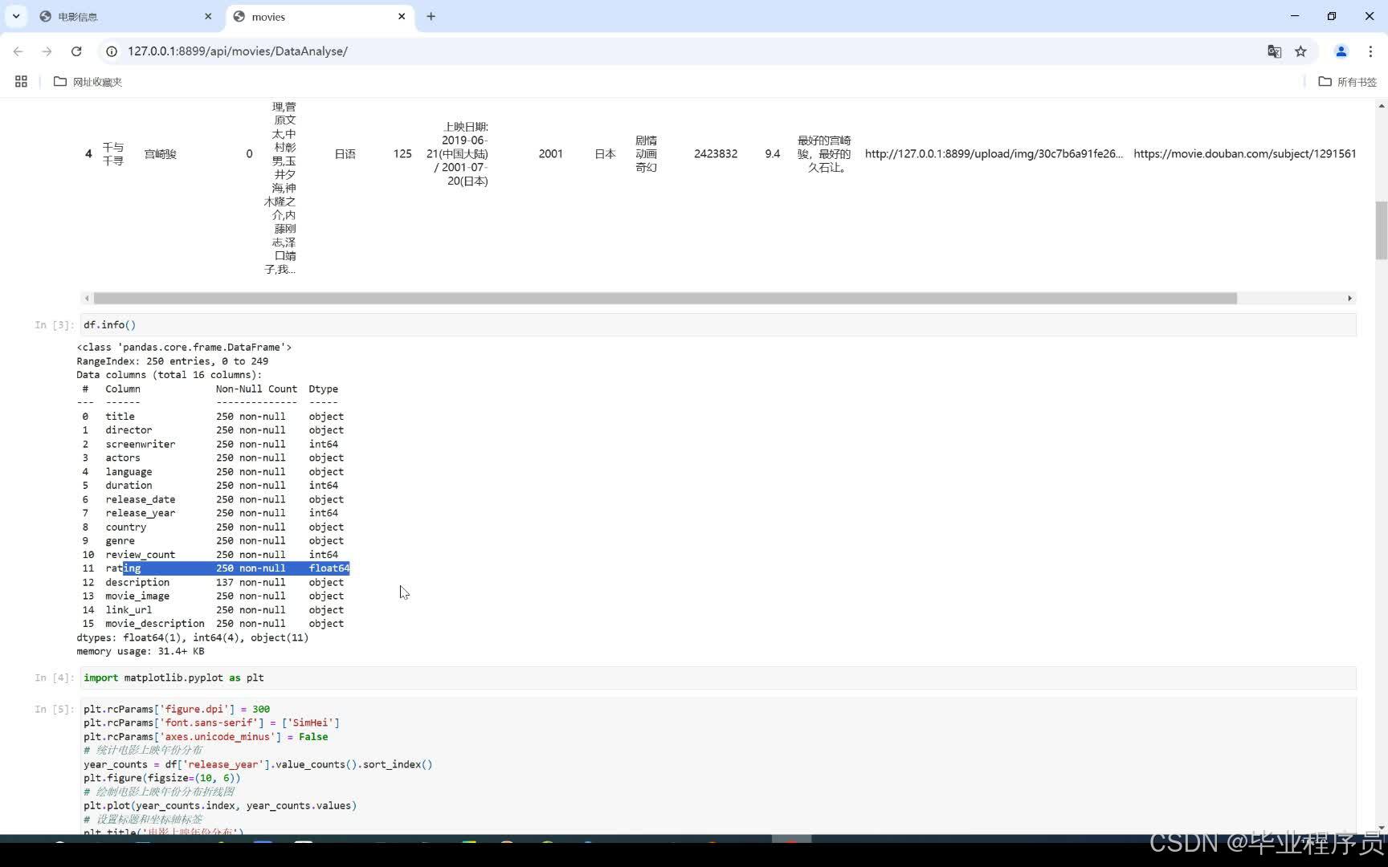Click the In [3] cell prompt
1388x867 pixels.
pos(54,325)
